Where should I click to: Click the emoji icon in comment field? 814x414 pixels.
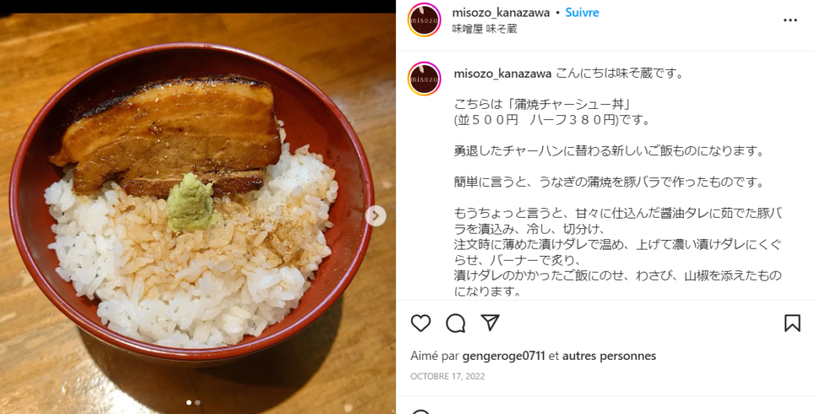421,412
